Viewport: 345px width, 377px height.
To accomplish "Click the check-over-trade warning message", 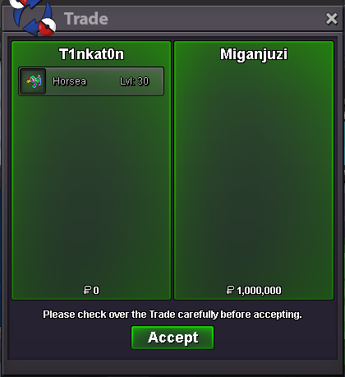I will coord(172,315).
